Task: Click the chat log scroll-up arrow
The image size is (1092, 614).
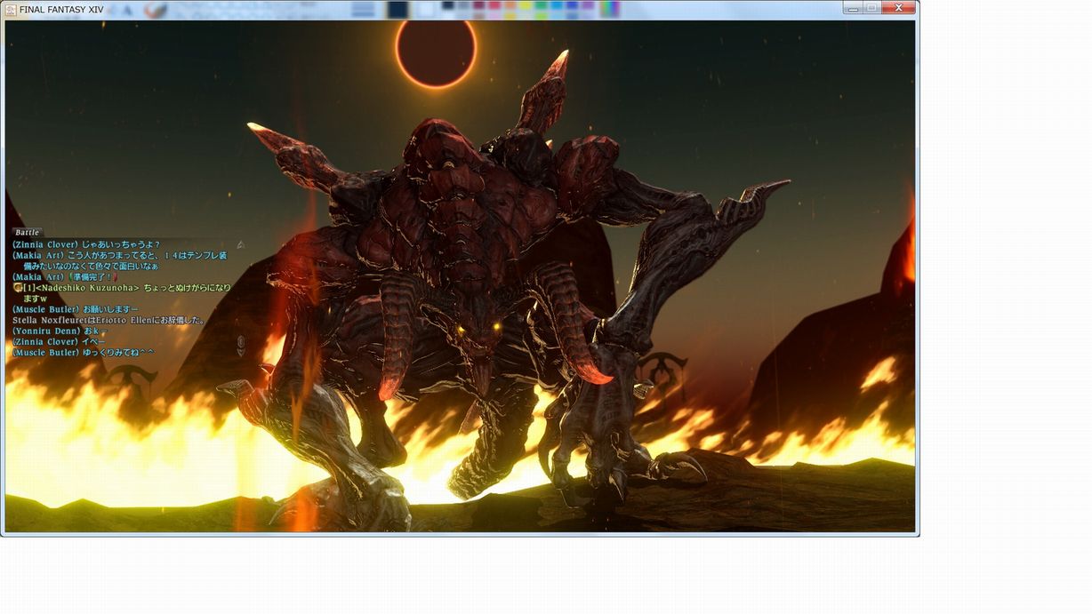Action: click(240, 244)
